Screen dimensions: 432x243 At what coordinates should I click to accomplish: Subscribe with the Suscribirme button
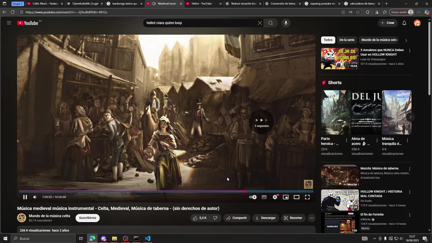(x=87, y=218)
